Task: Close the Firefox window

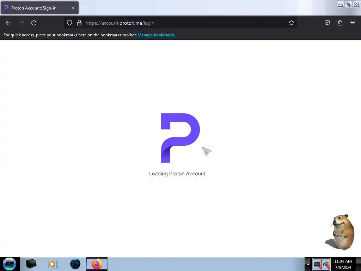Action: pos(356,5)
